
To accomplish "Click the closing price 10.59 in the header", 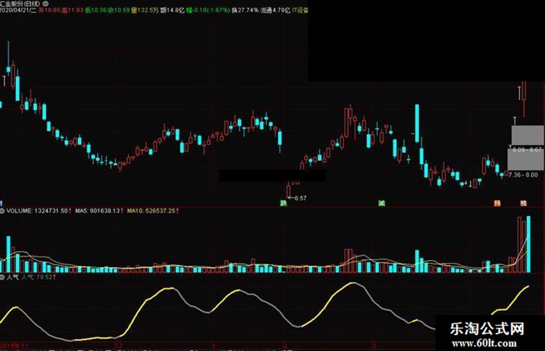I will pos(119,10).
